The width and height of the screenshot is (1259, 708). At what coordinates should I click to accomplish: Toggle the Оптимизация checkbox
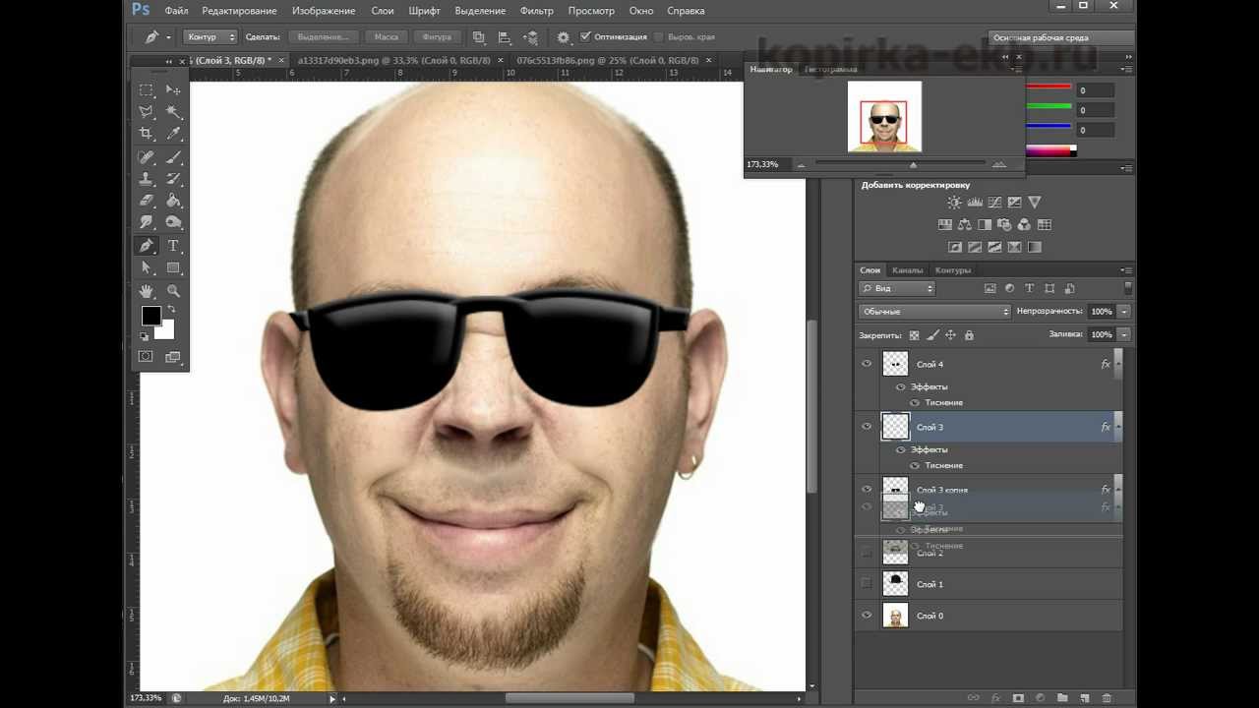[x=585, y=36]
